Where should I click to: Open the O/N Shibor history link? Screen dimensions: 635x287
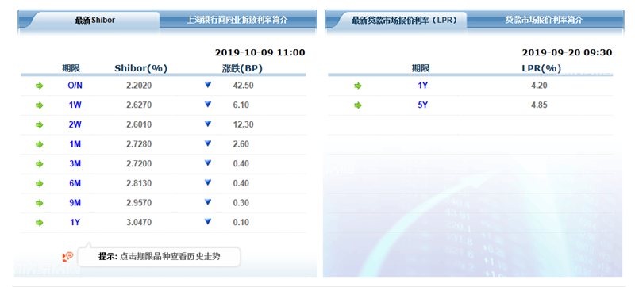point(75,86)
